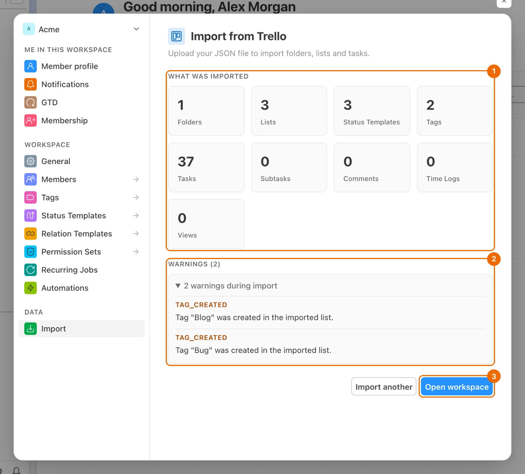
Task: Expand Members submenu arrow
Action: click(x=136, y=179)
